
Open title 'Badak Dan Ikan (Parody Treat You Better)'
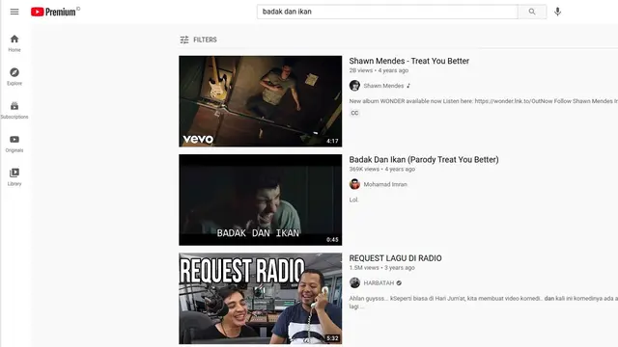tap(424, 160)
